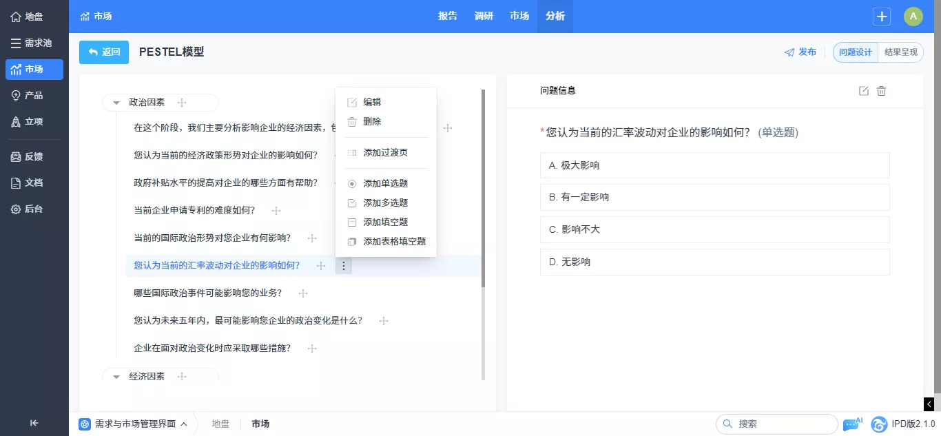Collapse the left sidebar arrow icon
This screenshot has width=941, height=436.
[34, 423]
